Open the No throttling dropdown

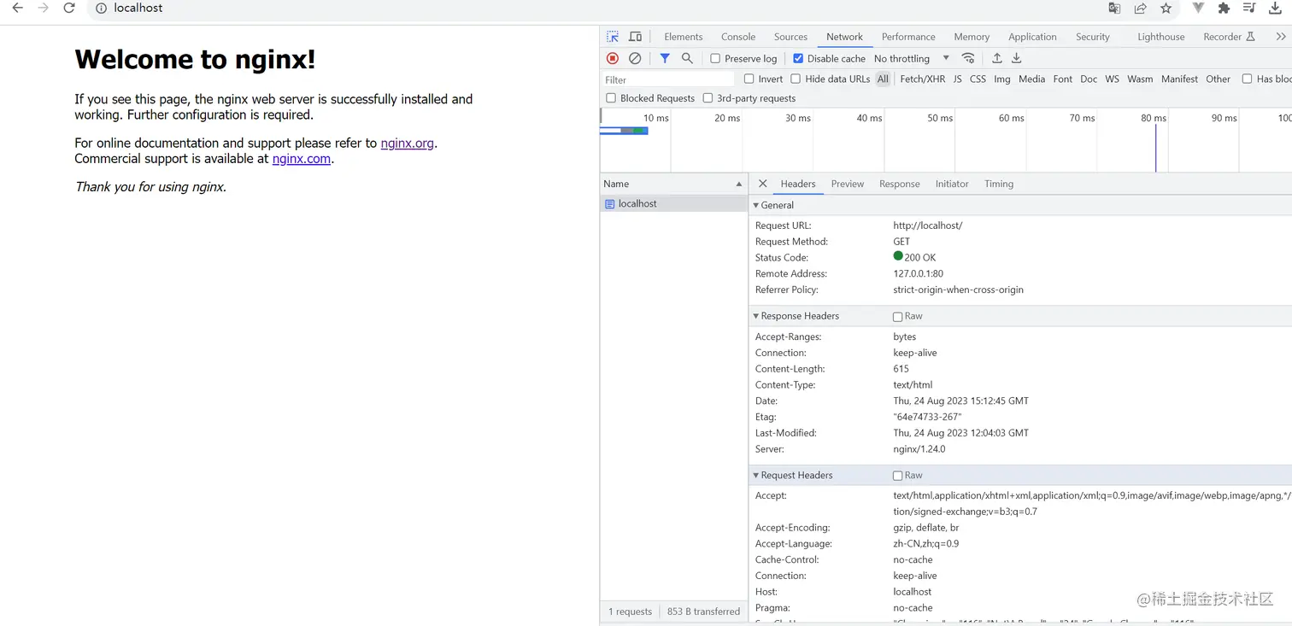[x=912, y=58]
